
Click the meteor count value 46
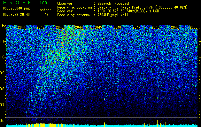click(46, 15)
